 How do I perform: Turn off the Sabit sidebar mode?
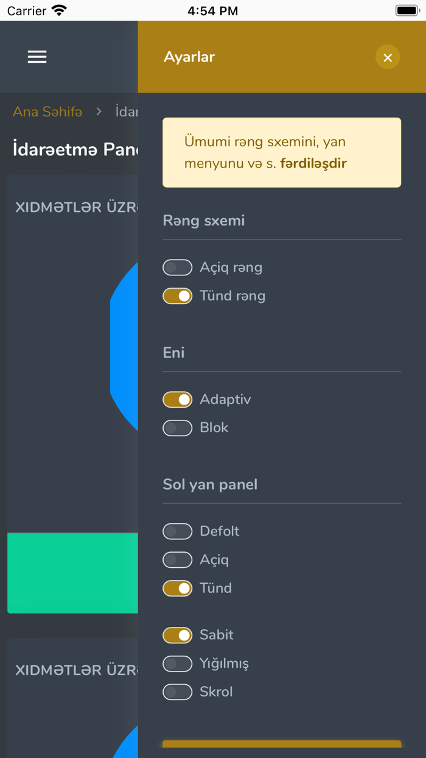(x=177, y=635)
